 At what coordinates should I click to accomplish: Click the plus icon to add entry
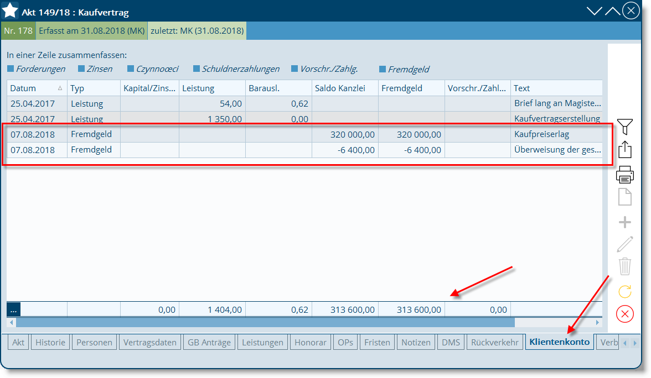coord(624,223)
